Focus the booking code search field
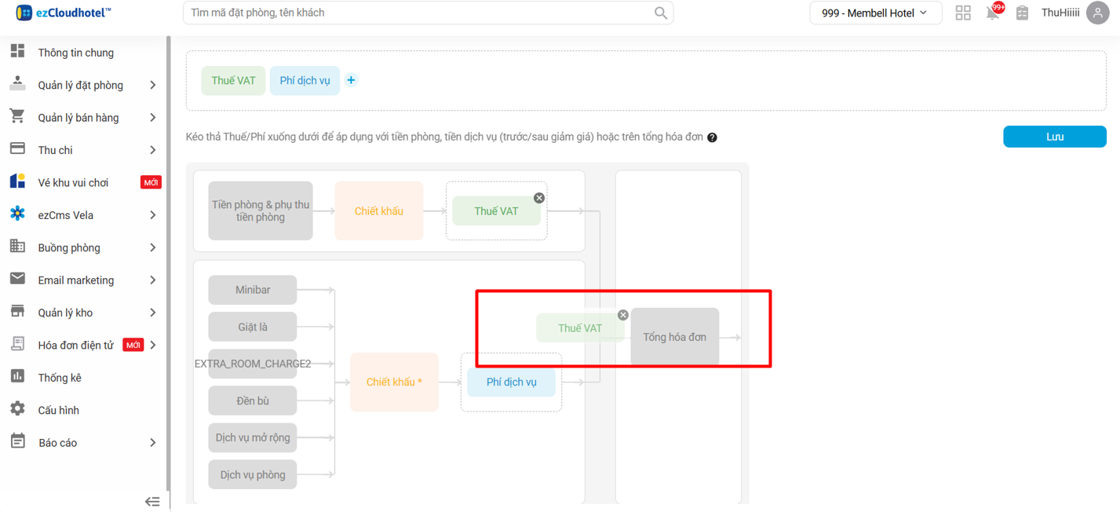This screenshot has width=1120, height=512. [416, 13]
